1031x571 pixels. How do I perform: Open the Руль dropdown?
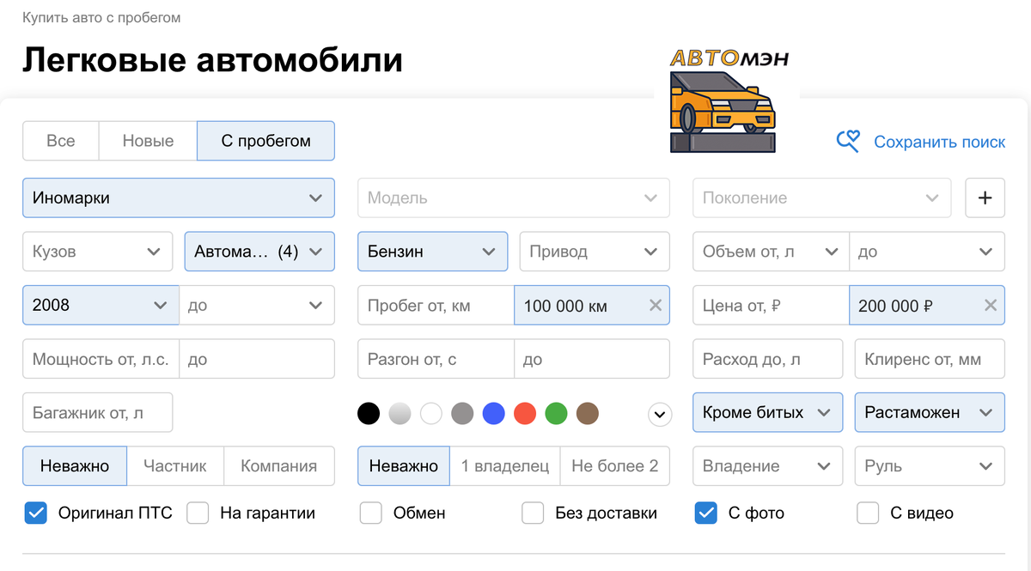(x=929, y=465)
